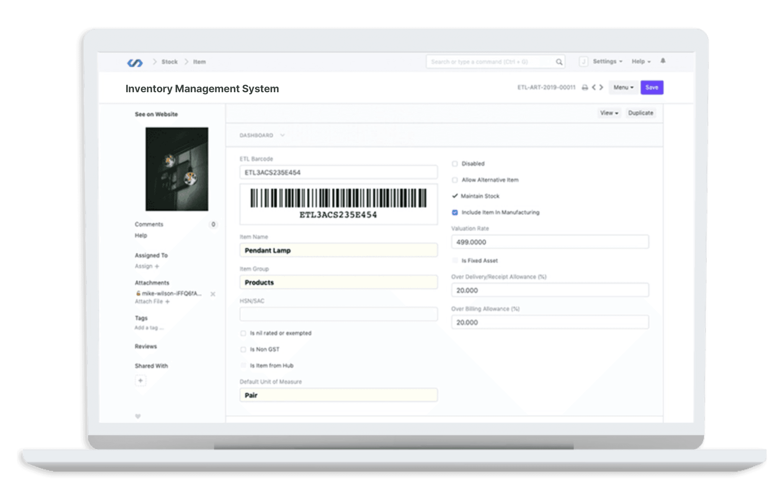Viewport: 784px width, 481px height.
Task: Remove the mike-wilson attachment with the X icon
Action: (213, 294)
